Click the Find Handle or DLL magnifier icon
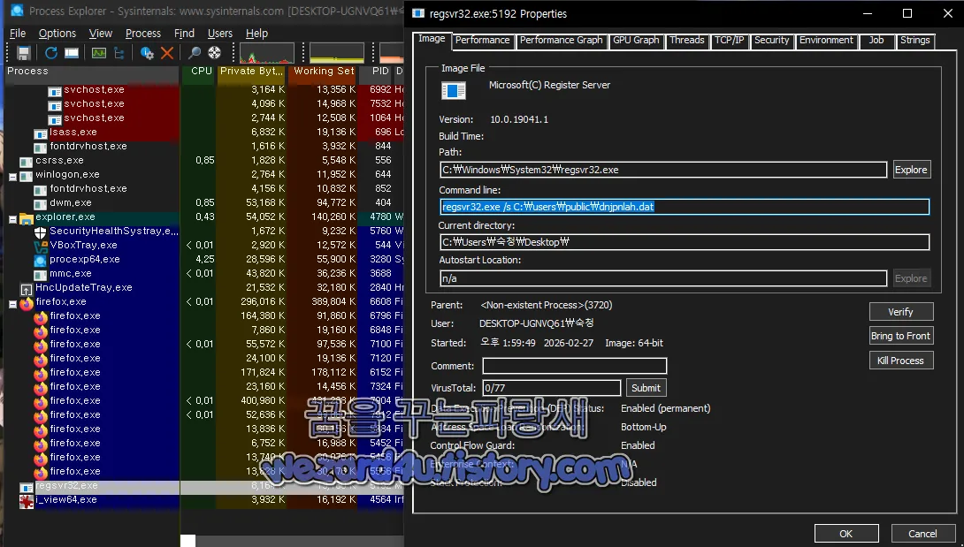 tap(195, 53)
